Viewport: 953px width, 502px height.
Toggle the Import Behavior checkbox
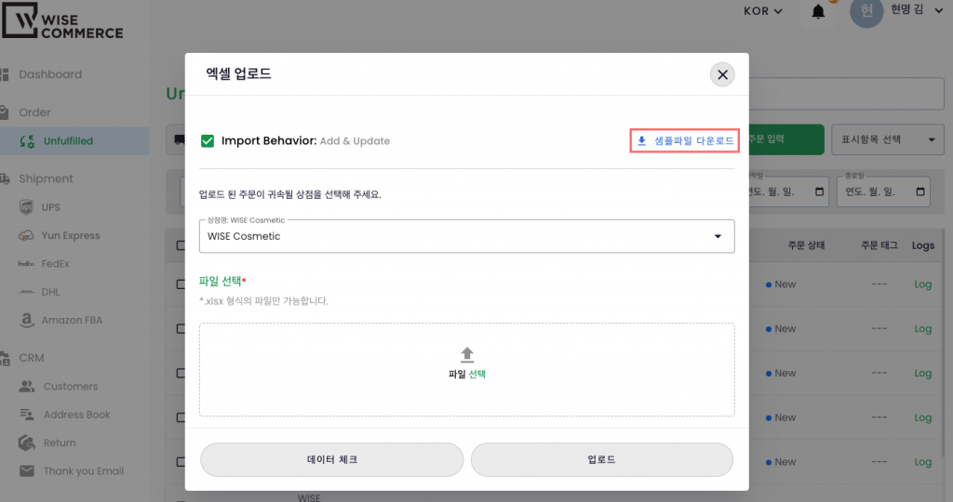point(208,141)
